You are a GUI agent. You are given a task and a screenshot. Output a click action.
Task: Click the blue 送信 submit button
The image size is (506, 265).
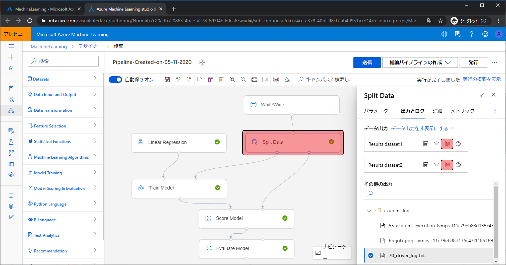click(x=367, y=62)
